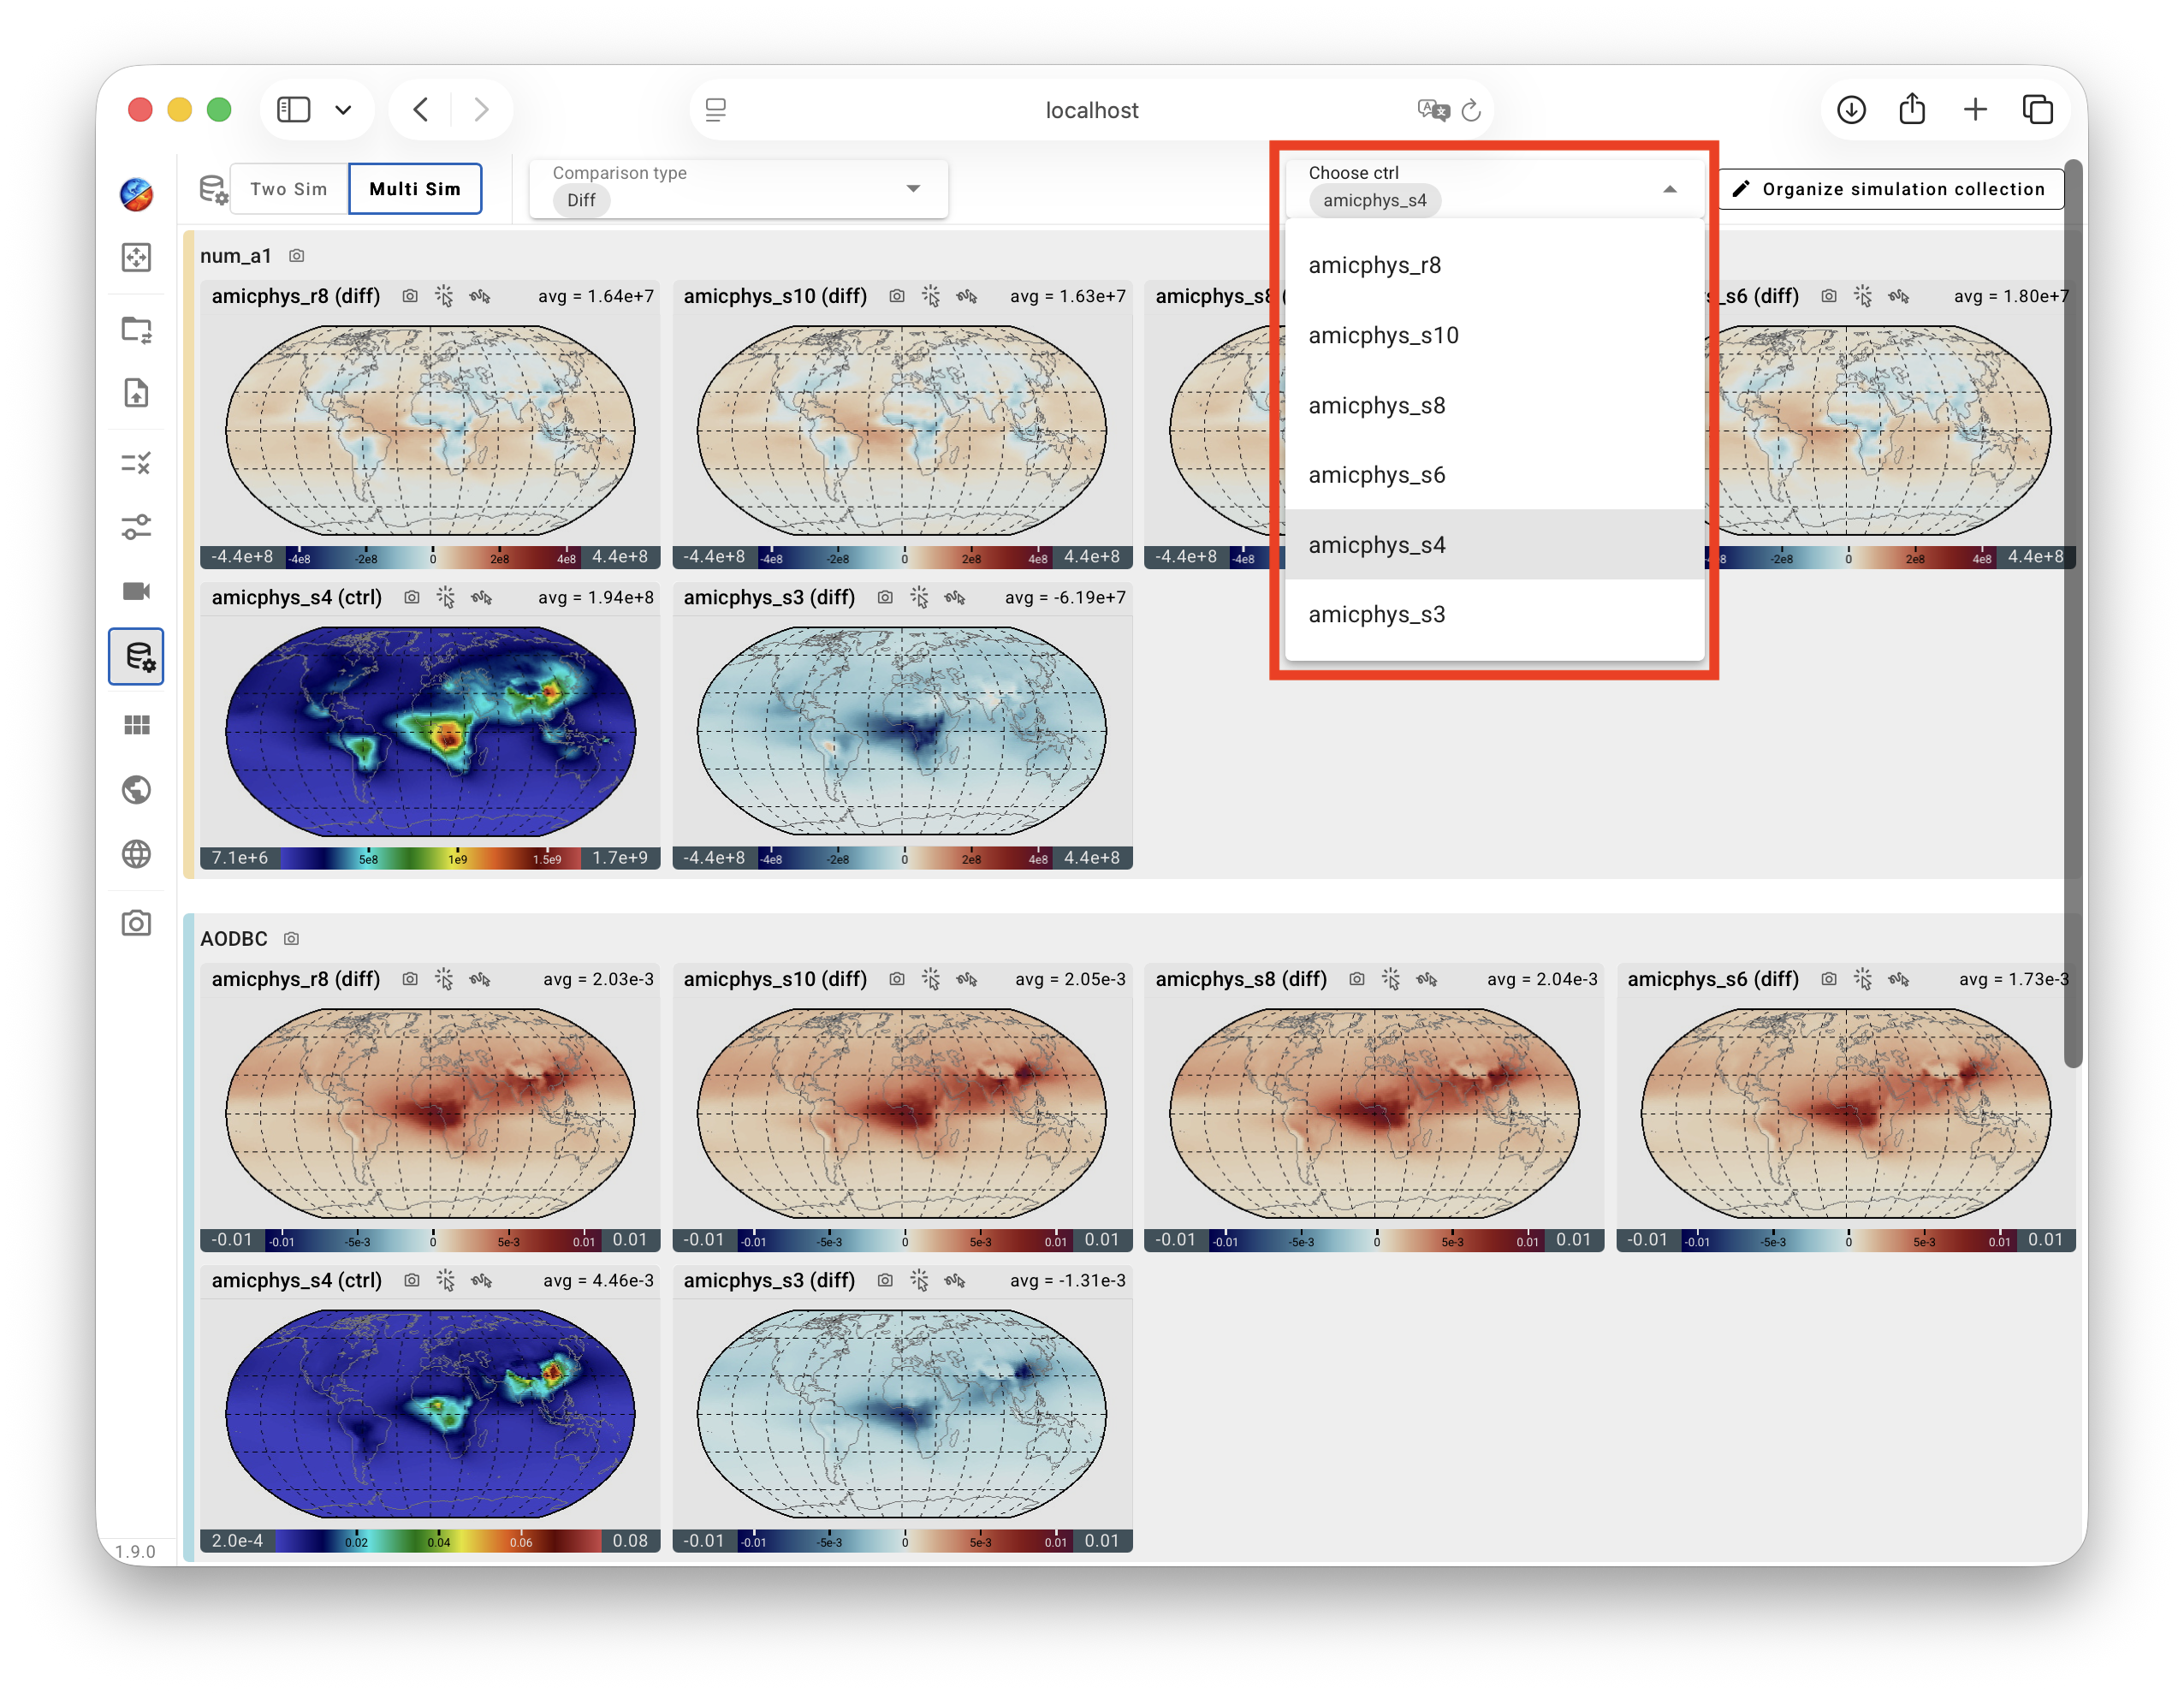The image size is (2184, 1693).
Task: Click the wireframe globe sidebar icon
Action: 136,854
